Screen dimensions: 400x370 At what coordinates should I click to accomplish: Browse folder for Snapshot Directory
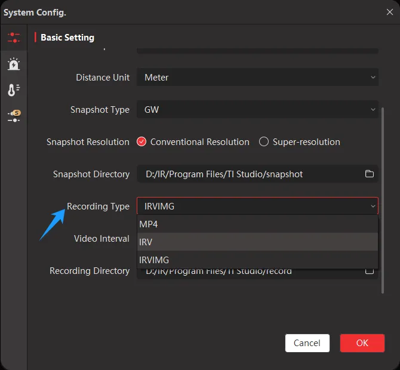(x=370, y=174)
